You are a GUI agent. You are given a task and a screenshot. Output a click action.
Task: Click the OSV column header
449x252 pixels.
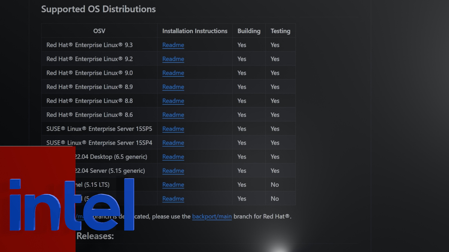pos(99,31)
